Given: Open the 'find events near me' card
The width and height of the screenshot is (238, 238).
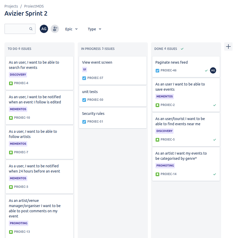Looking at the screenshot, I should pos(186,130).
